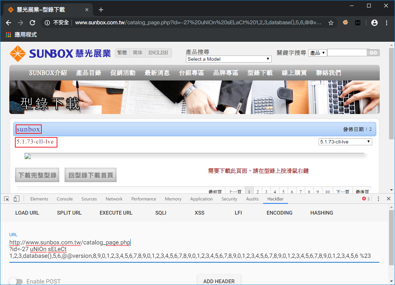395x285 pixels.
Task: Switch to the Security DevTools tab
Action: [229, 199]
